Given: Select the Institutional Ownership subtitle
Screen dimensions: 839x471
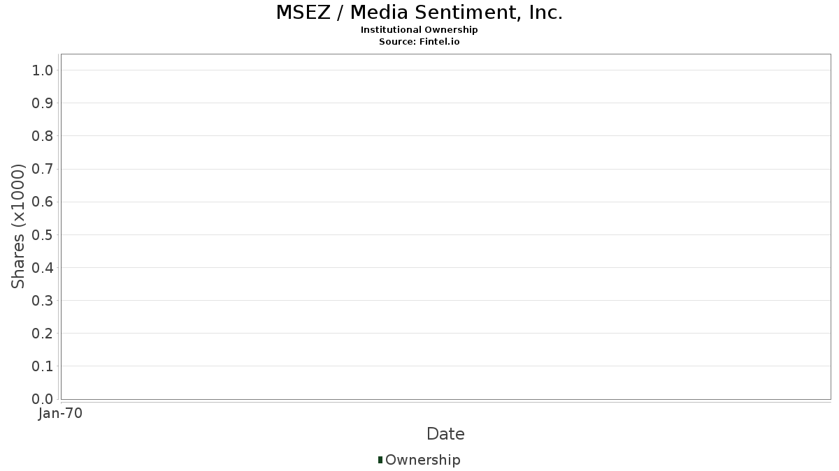Looking at the screenshot, I should click(x=419, y=30).
